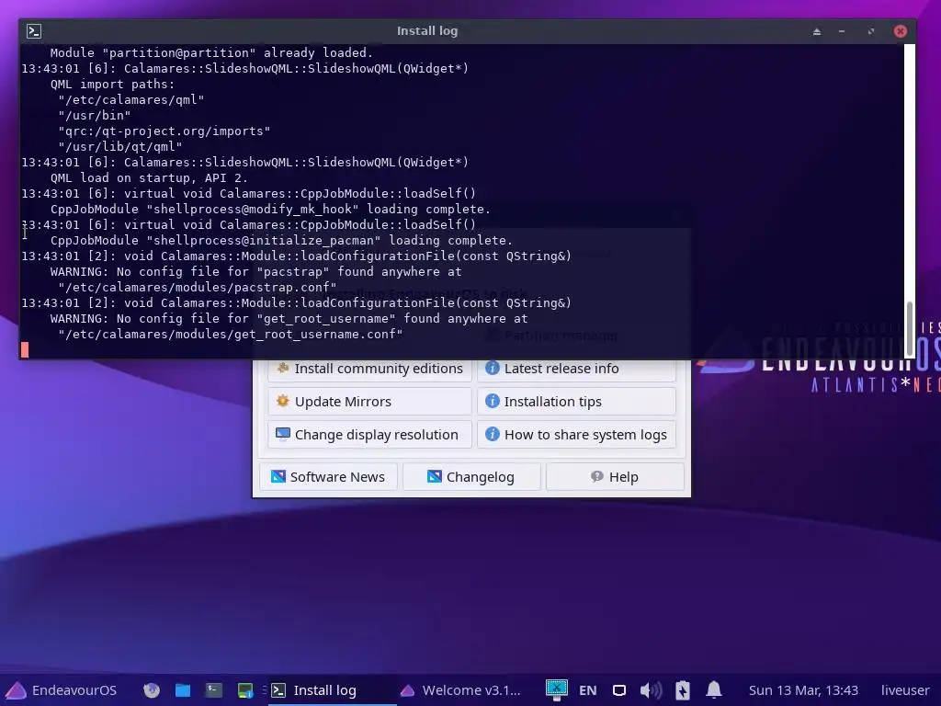
Task: Click the WARNING line about "get_root_username" config
Action: (289, 319)
